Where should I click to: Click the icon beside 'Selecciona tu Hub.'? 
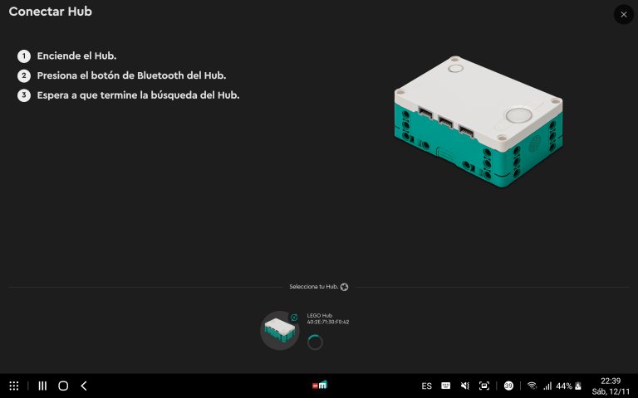tap(344, 287)
